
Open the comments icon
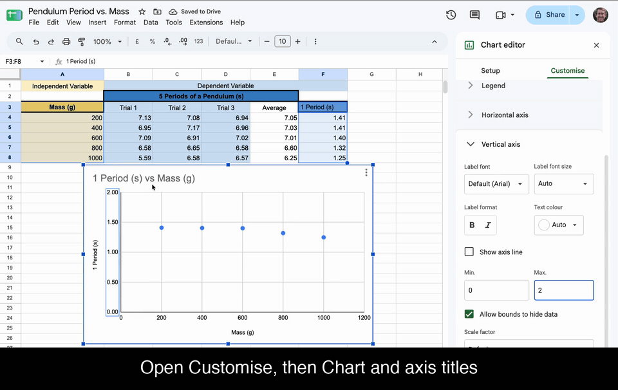(x=474, y=15)
